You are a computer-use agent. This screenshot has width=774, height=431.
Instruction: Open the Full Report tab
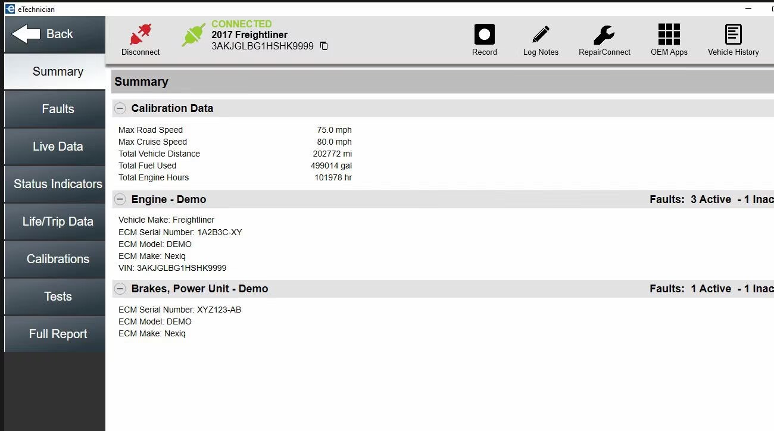coord(58,334)
